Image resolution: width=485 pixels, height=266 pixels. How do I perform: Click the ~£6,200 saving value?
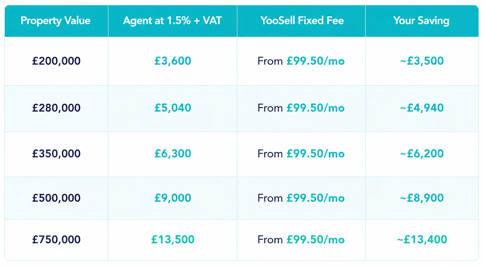(422, 154)
